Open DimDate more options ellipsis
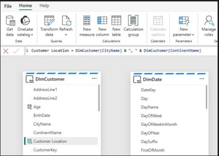Screen dimensions: 219x156 tap(202, 79)
